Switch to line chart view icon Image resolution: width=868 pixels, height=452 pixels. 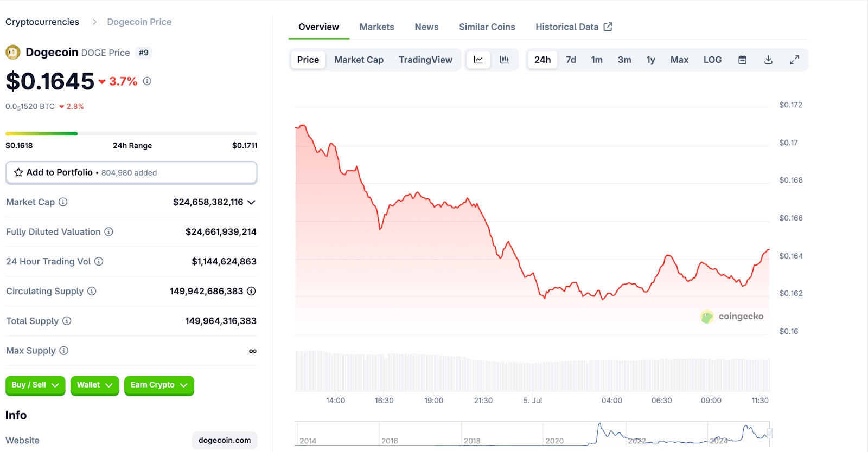478,60
